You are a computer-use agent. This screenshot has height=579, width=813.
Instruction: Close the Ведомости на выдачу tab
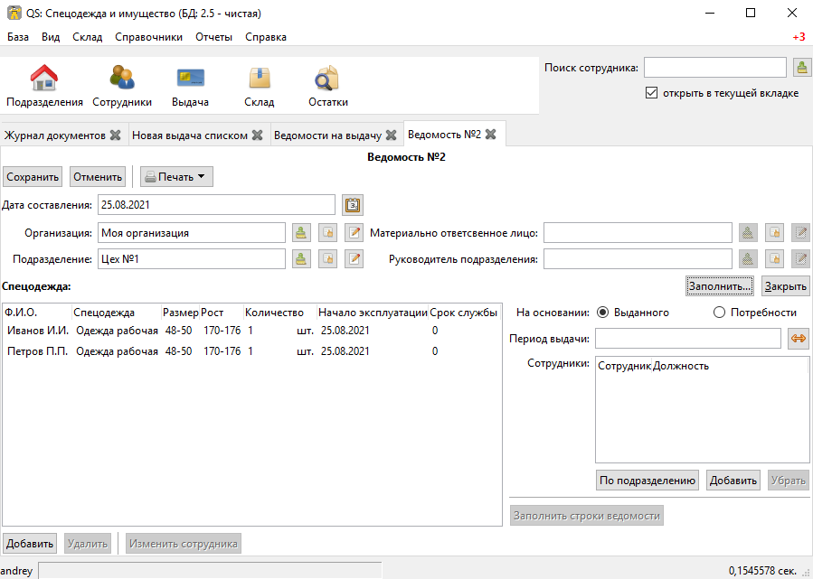(392, 135)
